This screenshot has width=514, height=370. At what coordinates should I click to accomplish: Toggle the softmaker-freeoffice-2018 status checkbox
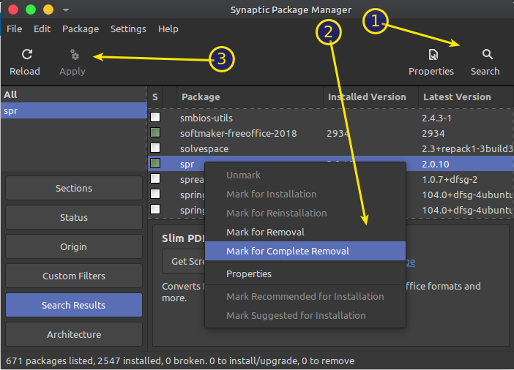click(x=155, y=132)
